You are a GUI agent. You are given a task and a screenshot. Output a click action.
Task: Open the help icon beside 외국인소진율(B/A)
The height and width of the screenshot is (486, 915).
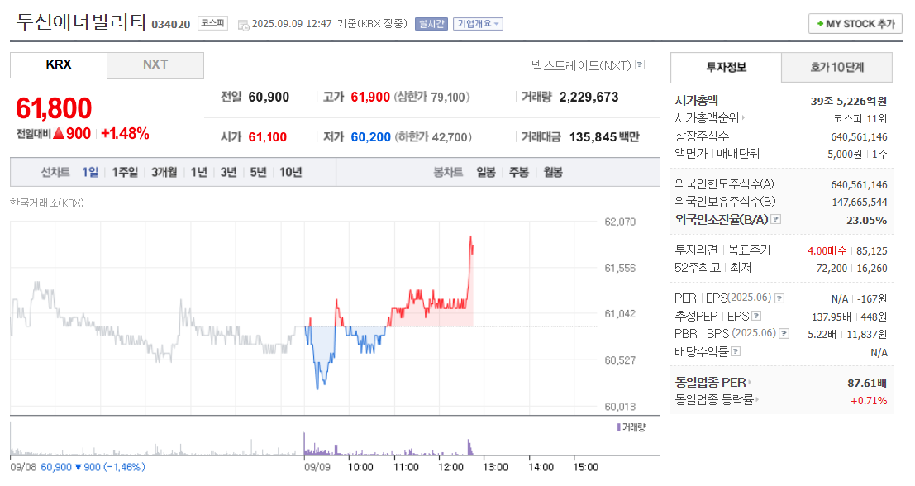[775, 219]
